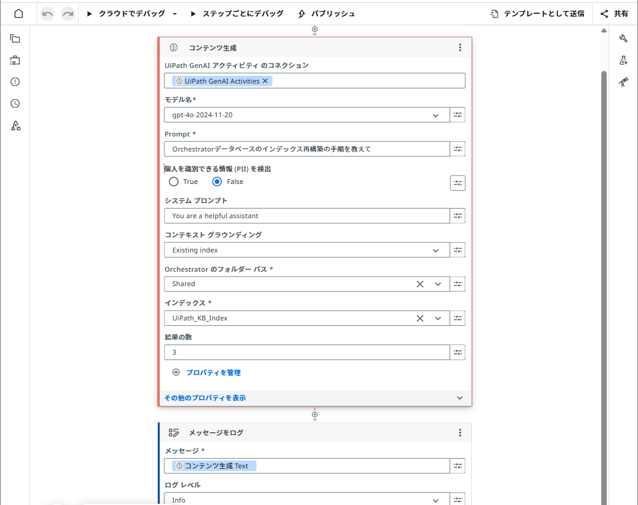Image resolution: width=638 pixels, height=505 pixels.
Task: Open options for メッセージ field
Action: point(458,466)
